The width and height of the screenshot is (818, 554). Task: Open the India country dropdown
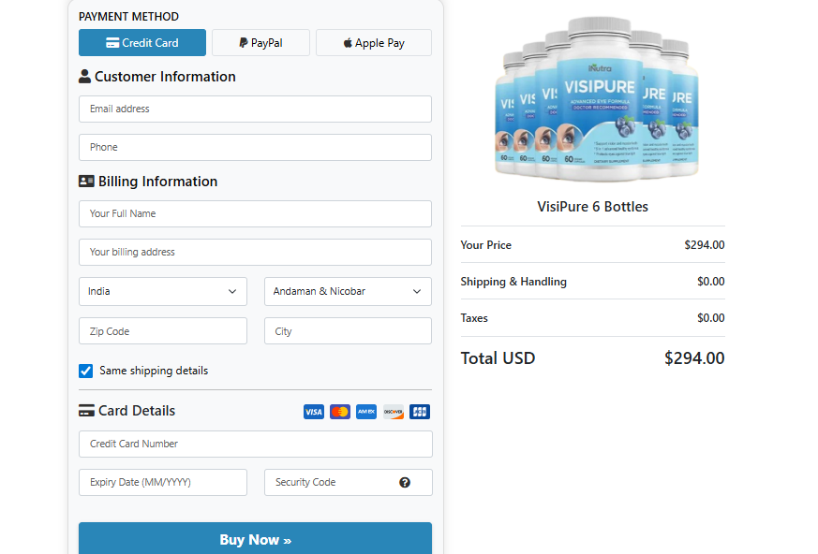click(163, 291)
